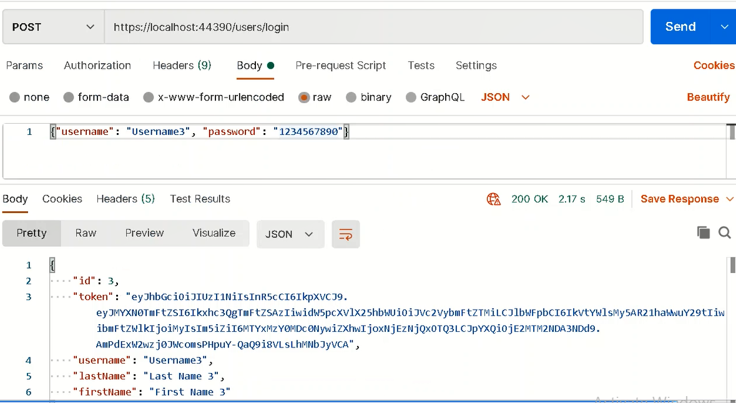This screenshot has height=403, width=736.
Task: Select the Pretty view
Action: (x=31, y=234)
